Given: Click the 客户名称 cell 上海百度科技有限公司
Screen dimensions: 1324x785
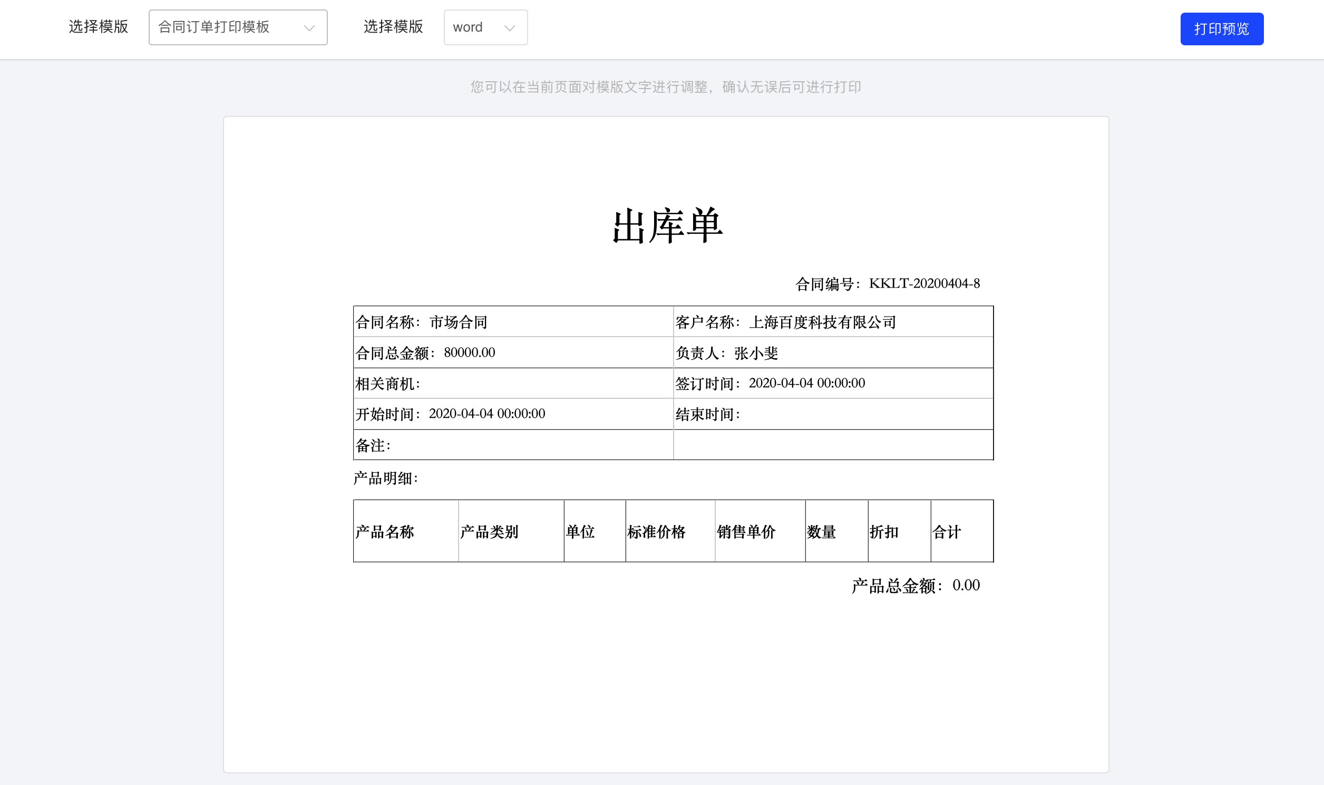Looking at the screenshot, I should point(832,321).
